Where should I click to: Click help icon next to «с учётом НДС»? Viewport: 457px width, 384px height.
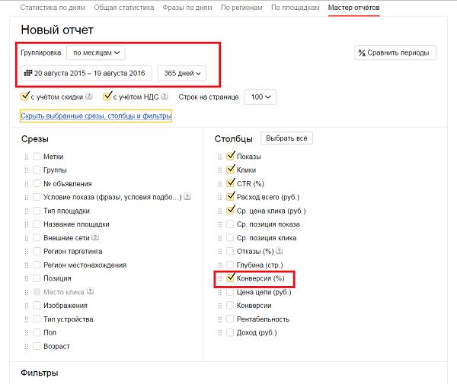click(165, 96)
